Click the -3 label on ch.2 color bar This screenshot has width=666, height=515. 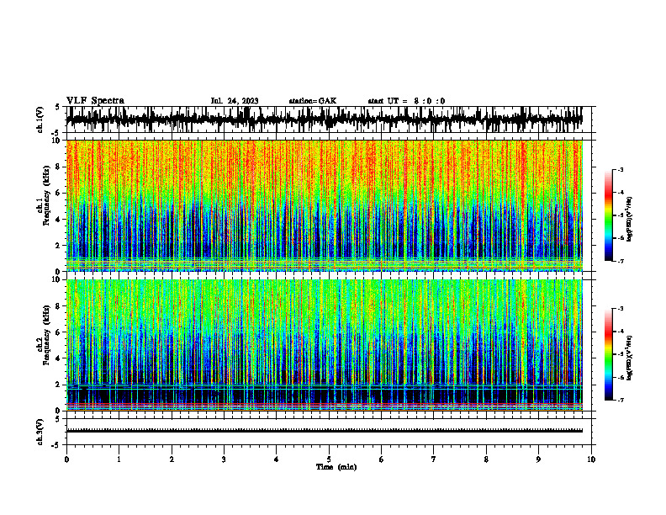621,309
